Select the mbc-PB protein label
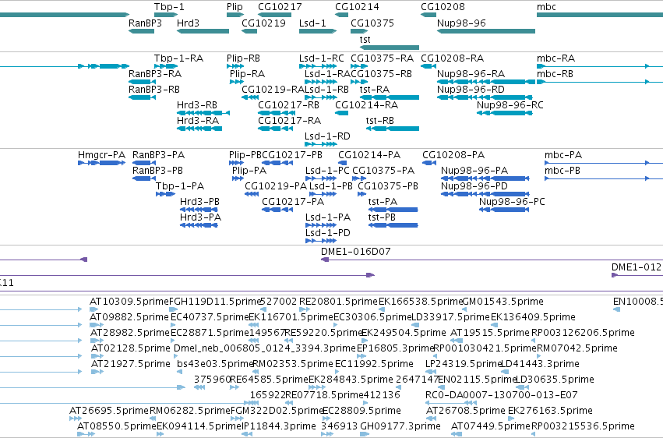663x438 pixels. [562, 171]
